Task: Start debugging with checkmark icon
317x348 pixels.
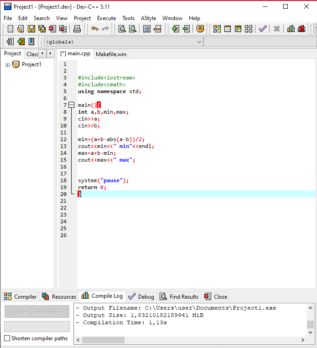Action: click(262, 29)
